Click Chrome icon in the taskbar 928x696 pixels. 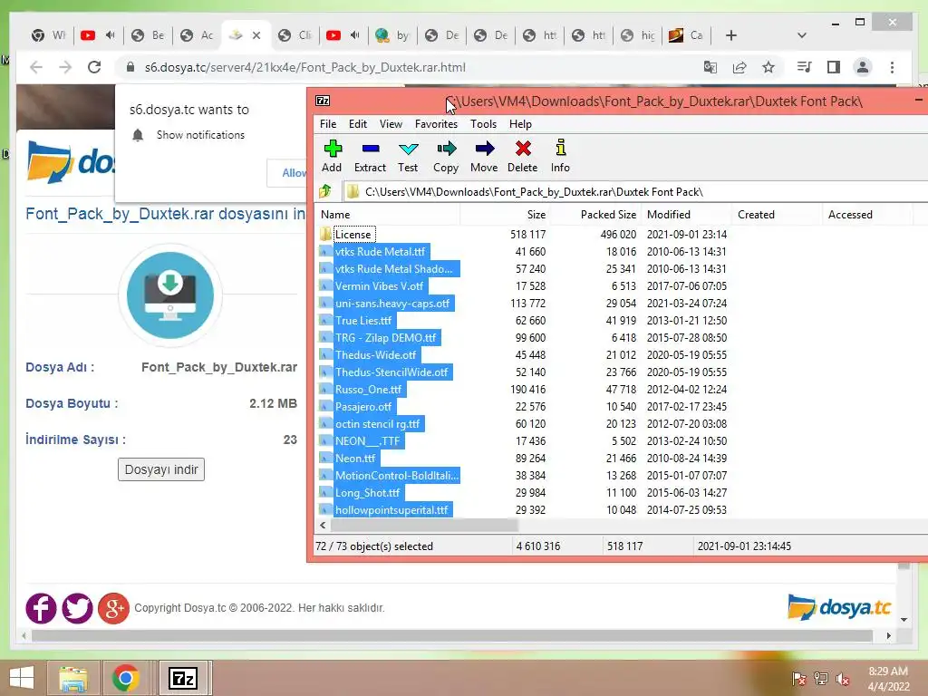pyautogui.click(x=125, y=678)
